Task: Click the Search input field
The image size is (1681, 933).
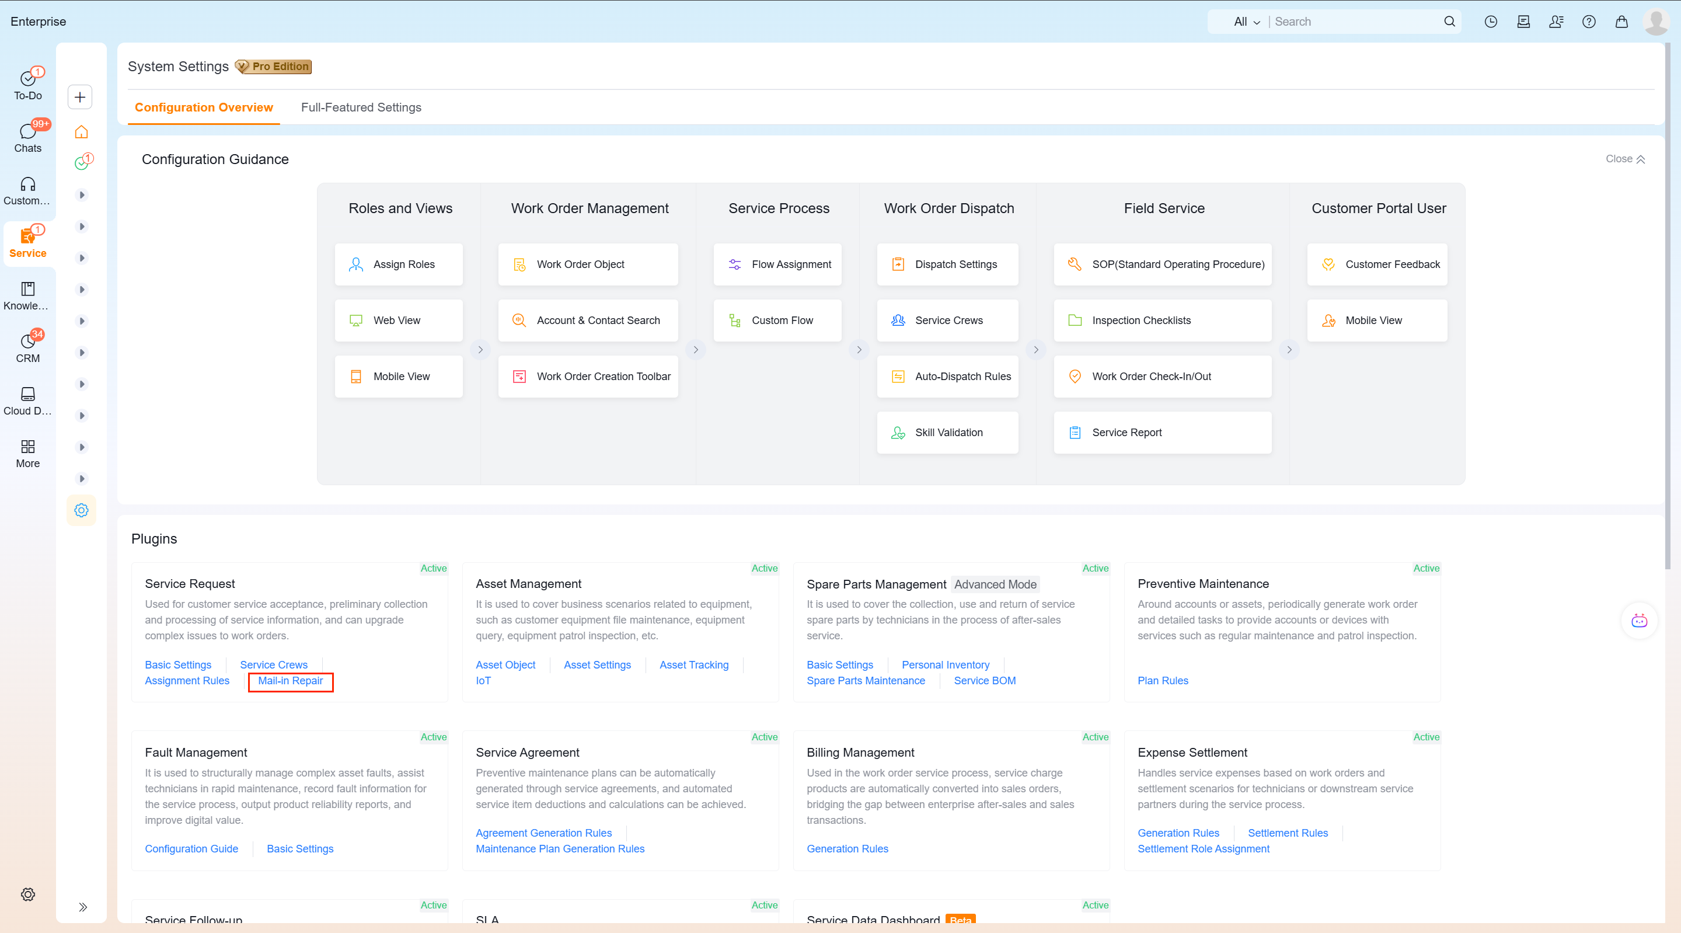Action: [1354, 22]
